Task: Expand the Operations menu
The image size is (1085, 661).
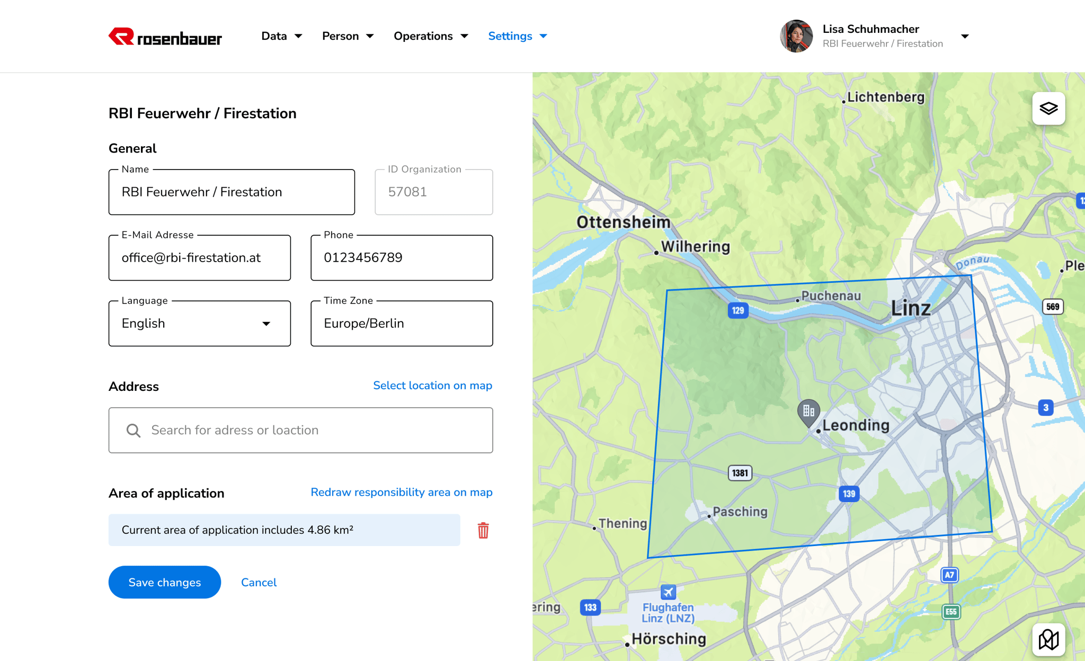Action: 430,36
